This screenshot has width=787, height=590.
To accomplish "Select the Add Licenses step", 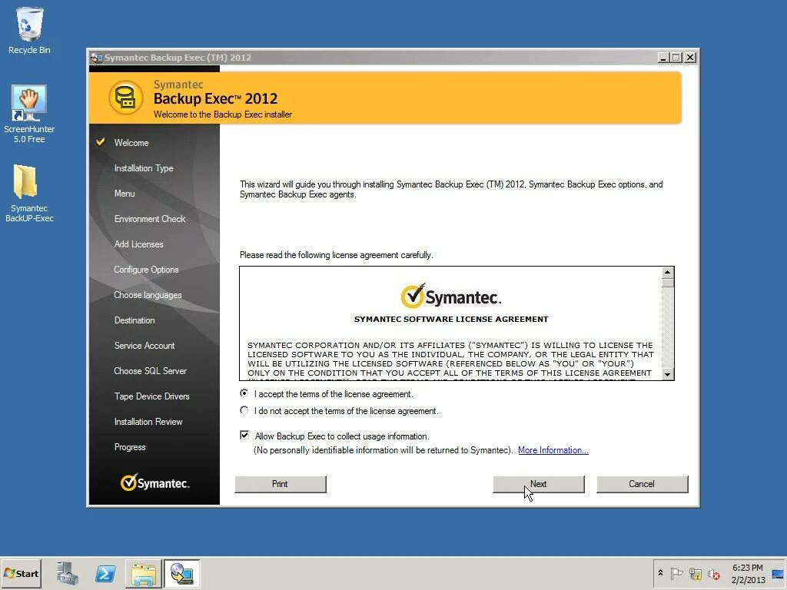I will point(138,244).
